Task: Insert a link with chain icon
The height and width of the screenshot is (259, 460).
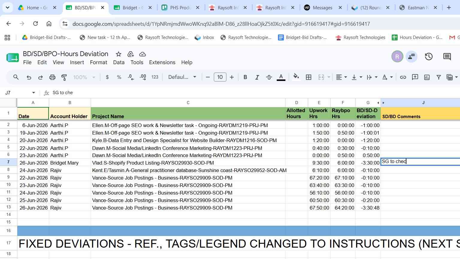Action: coord(403,77)
